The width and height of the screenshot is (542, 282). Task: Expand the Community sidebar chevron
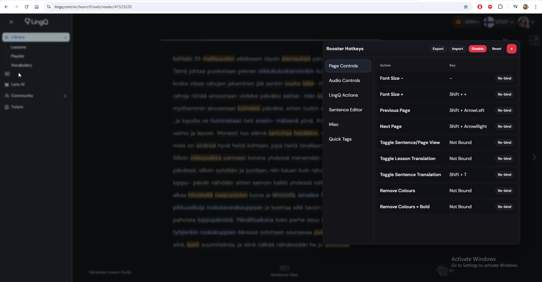tap(65, 96)
